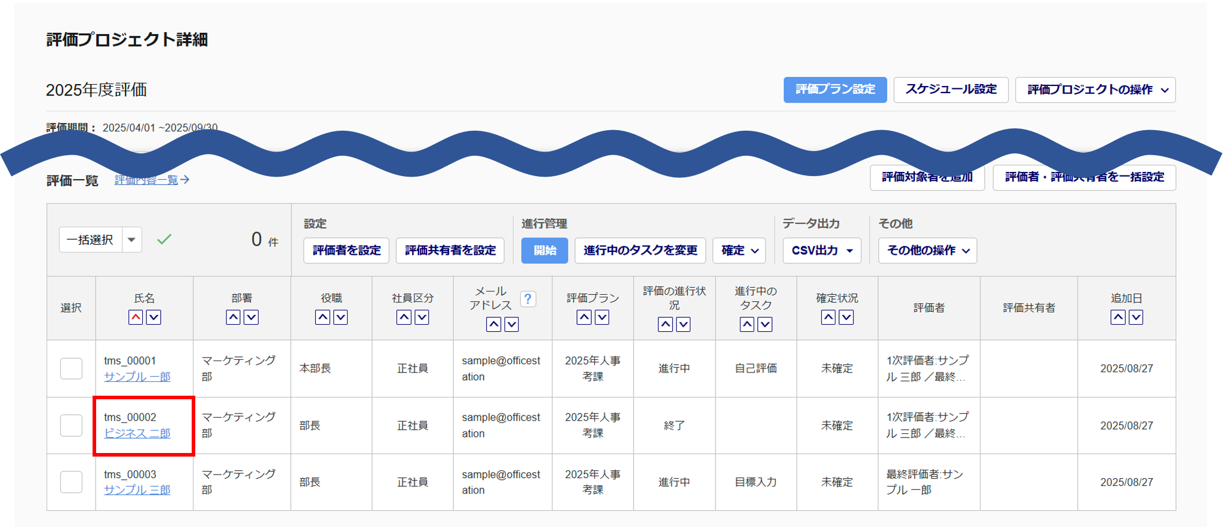Select the checkbox for ビジネス 二郎
The height and width of the screenshot is (527, 1223).
pos(71,426)
